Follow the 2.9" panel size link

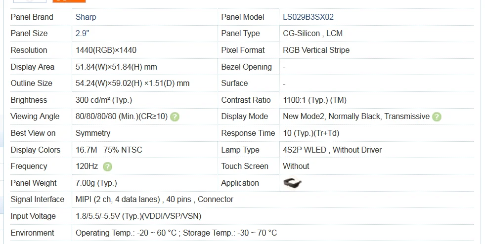tap(82, 34)
